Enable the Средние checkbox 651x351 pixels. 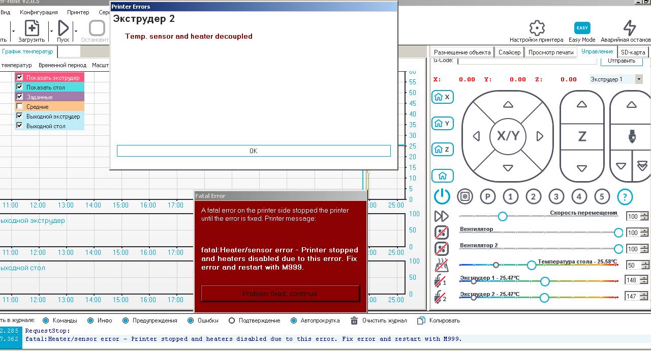pyautogui.click(x=20, y=106)
